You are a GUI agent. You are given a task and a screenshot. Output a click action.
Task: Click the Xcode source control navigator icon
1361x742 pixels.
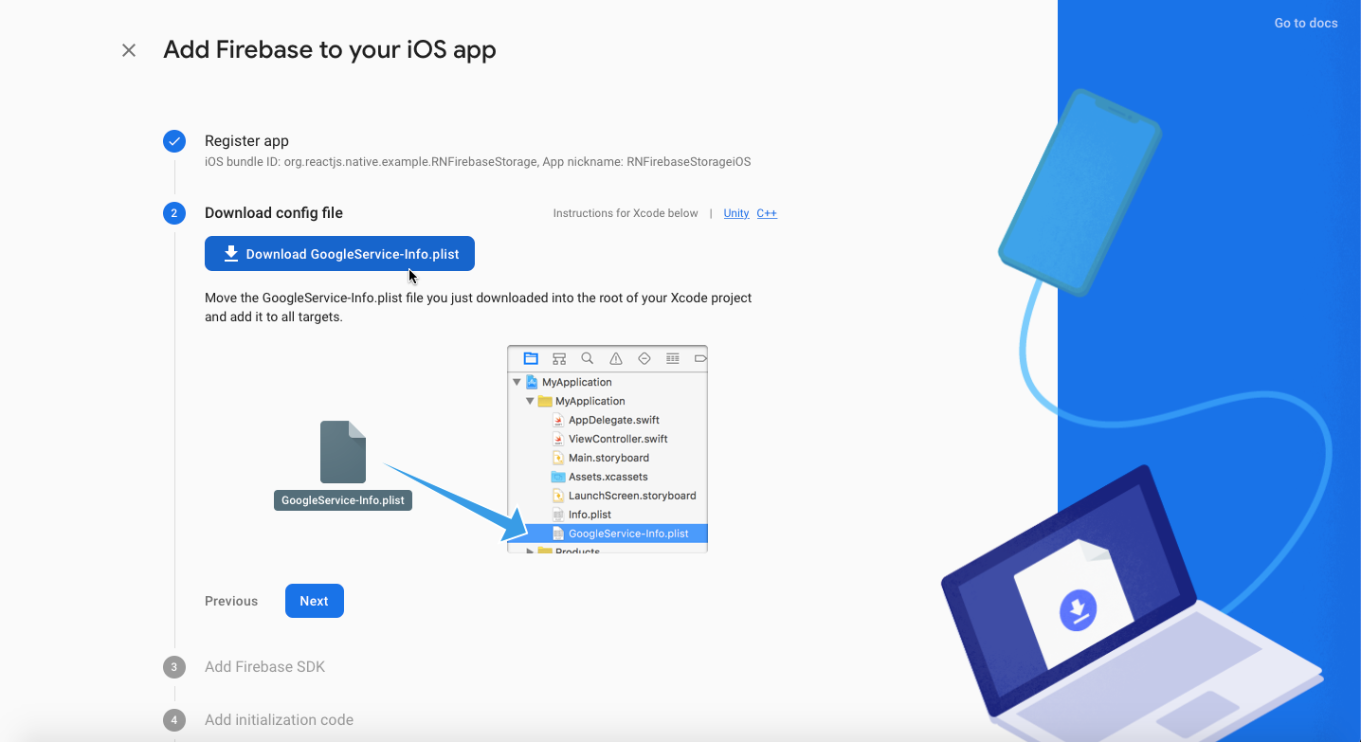point(559,358)
